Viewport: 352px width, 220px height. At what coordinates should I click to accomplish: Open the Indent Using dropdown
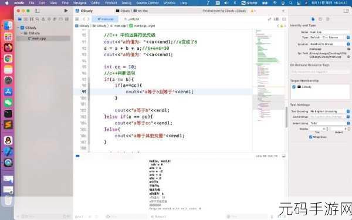330,123
